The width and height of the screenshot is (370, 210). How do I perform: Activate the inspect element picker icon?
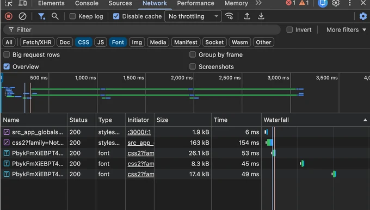coord(9,3)
